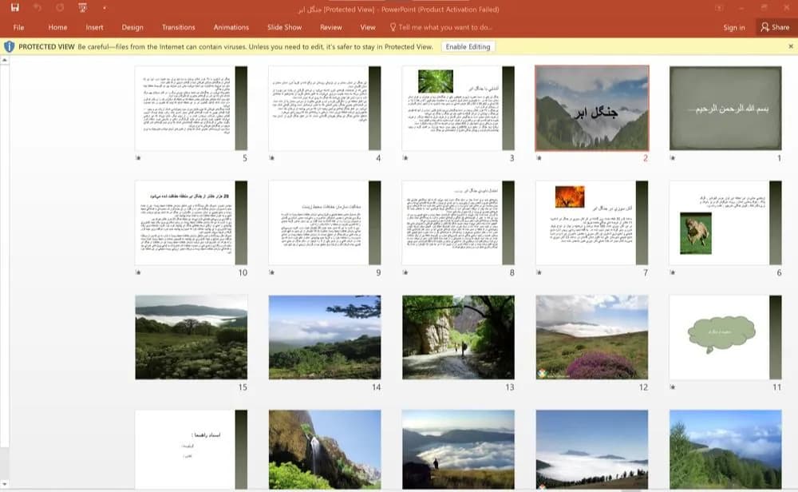Go to the Design tab
798x492 pixels.
pos(132,27)
